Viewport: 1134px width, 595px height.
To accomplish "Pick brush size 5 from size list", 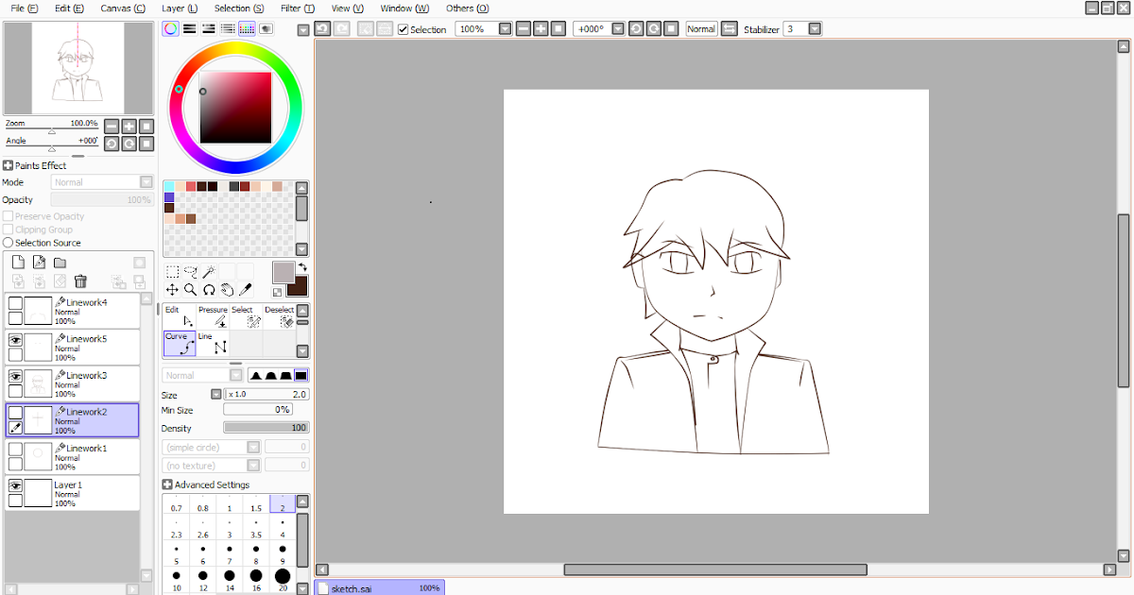I will click(x=177, y=554).
